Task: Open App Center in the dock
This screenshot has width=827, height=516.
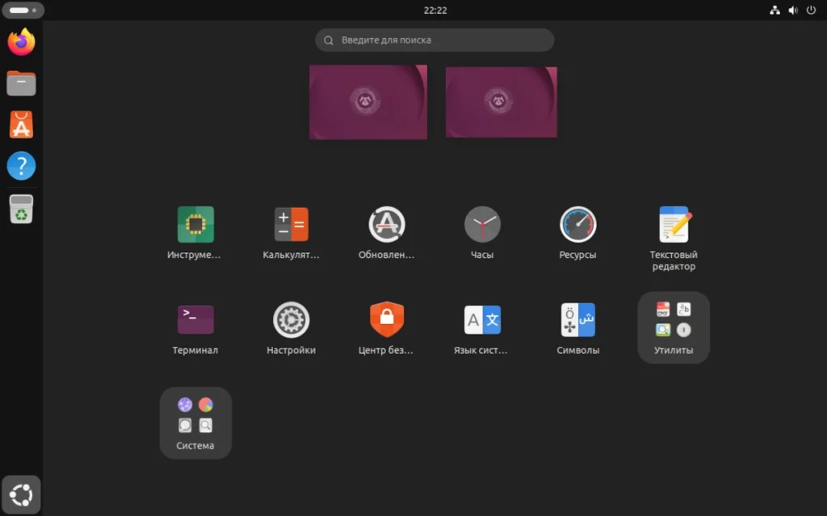Action: [x=21, y=125]
